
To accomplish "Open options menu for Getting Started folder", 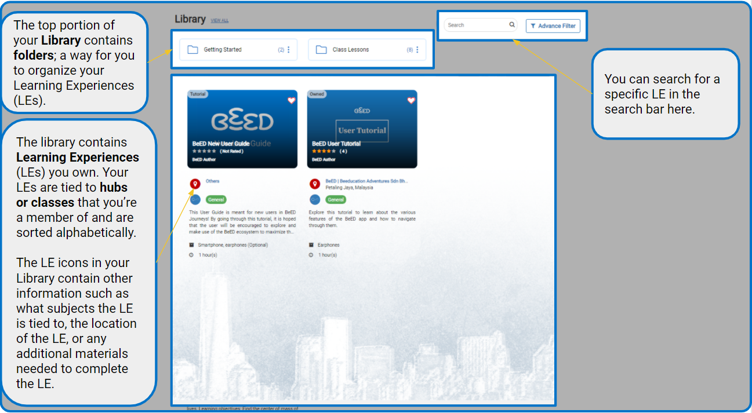I will point(289,50).
